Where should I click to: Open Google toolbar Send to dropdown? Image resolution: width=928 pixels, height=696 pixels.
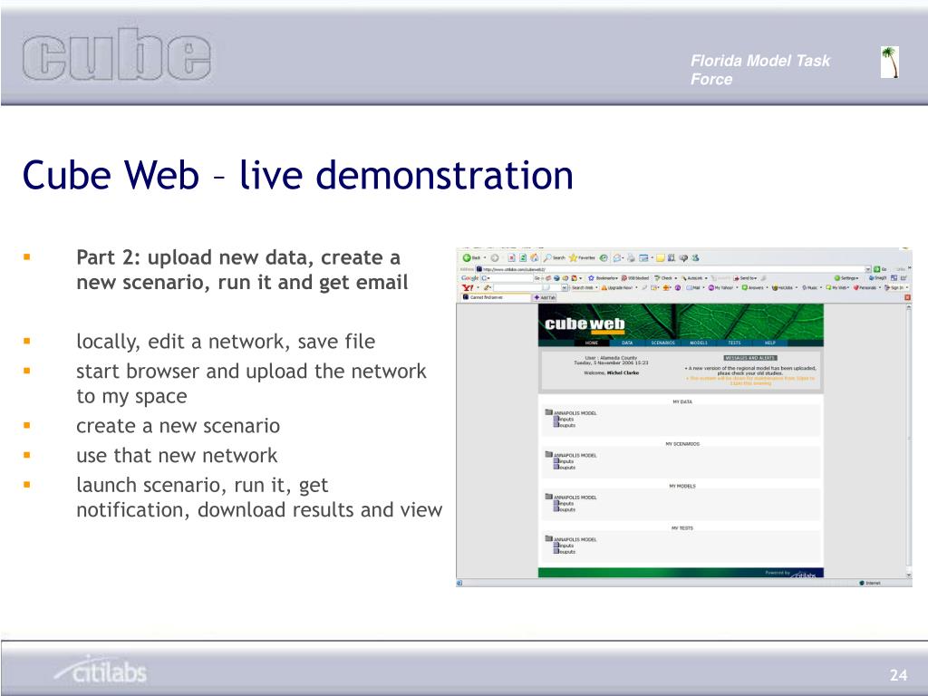(x=745, y=278)
